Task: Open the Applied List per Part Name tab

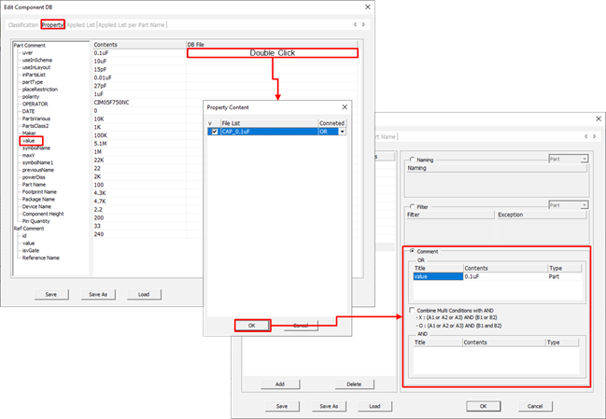Action: tap(133, 23)
